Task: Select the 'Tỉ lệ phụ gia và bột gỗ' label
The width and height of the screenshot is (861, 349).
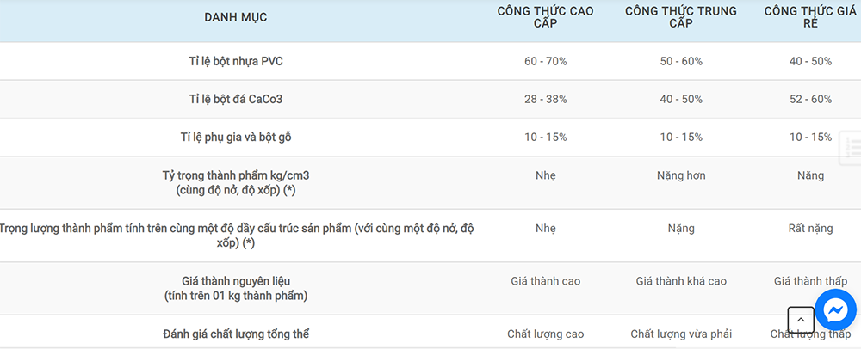Action: [x=235, y=137]
